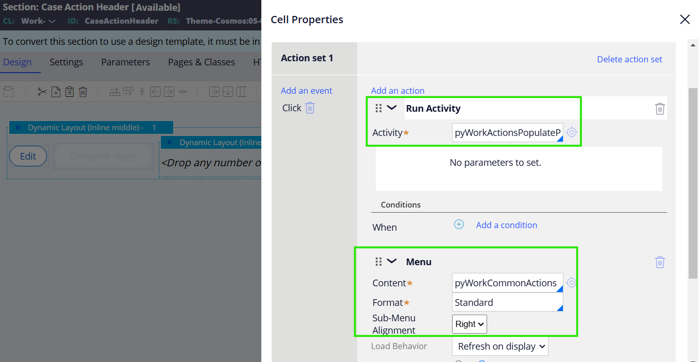Click the Add an action link
Viewport: 700px width, 362px height.
click(x=397, y=90)
